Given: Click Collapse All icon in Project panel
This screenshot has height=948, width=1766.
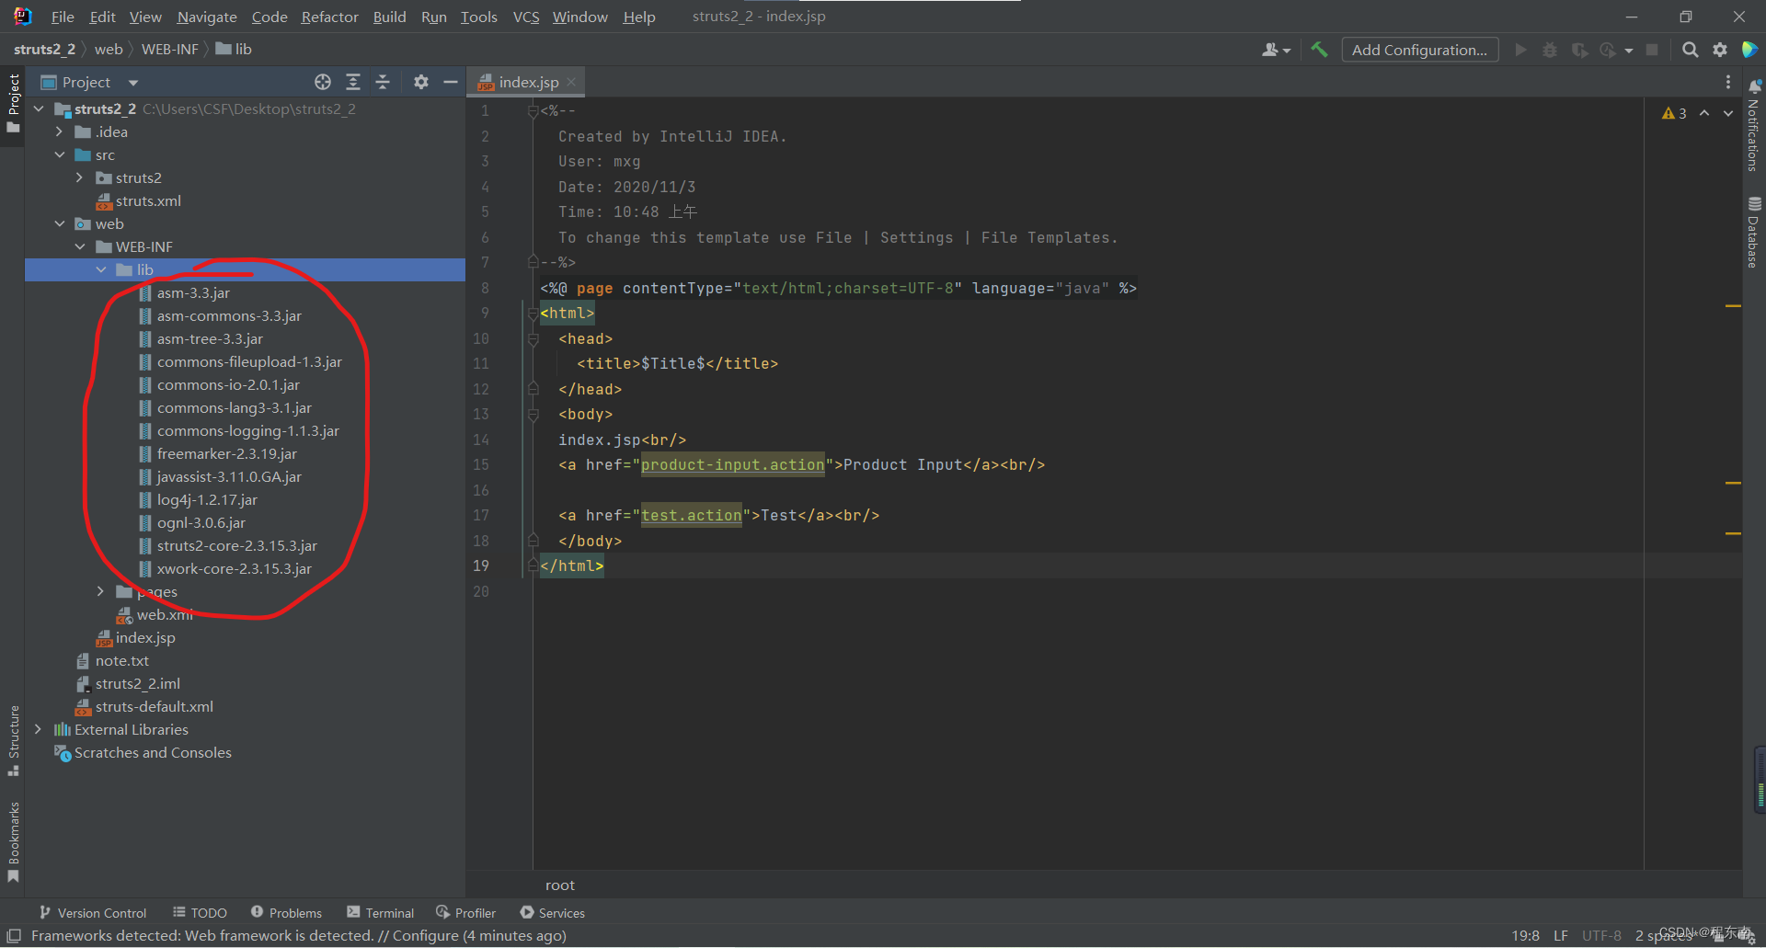Looking at the screenshot, I should pos(383,82).
